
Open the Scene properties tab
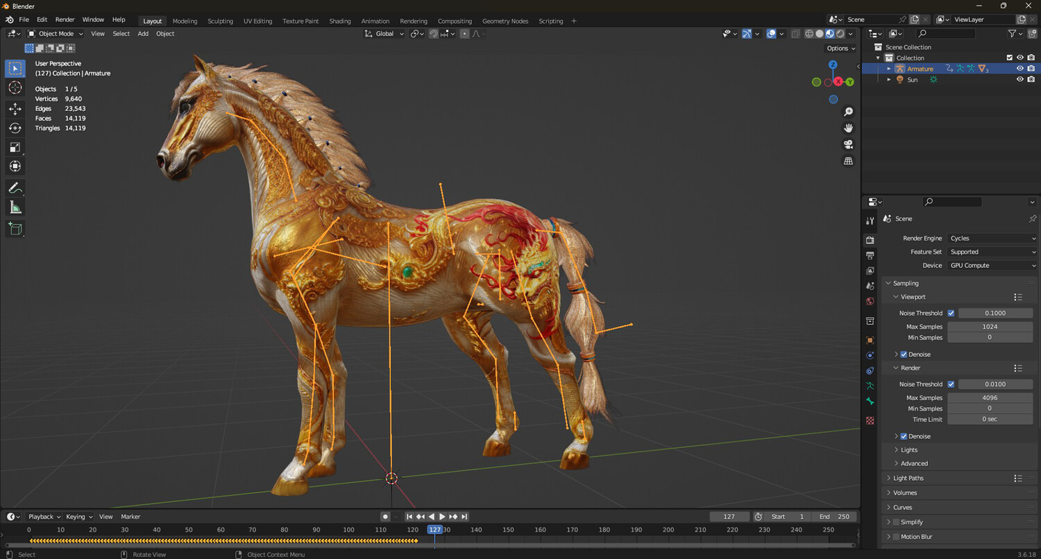(x=870, y=286)
